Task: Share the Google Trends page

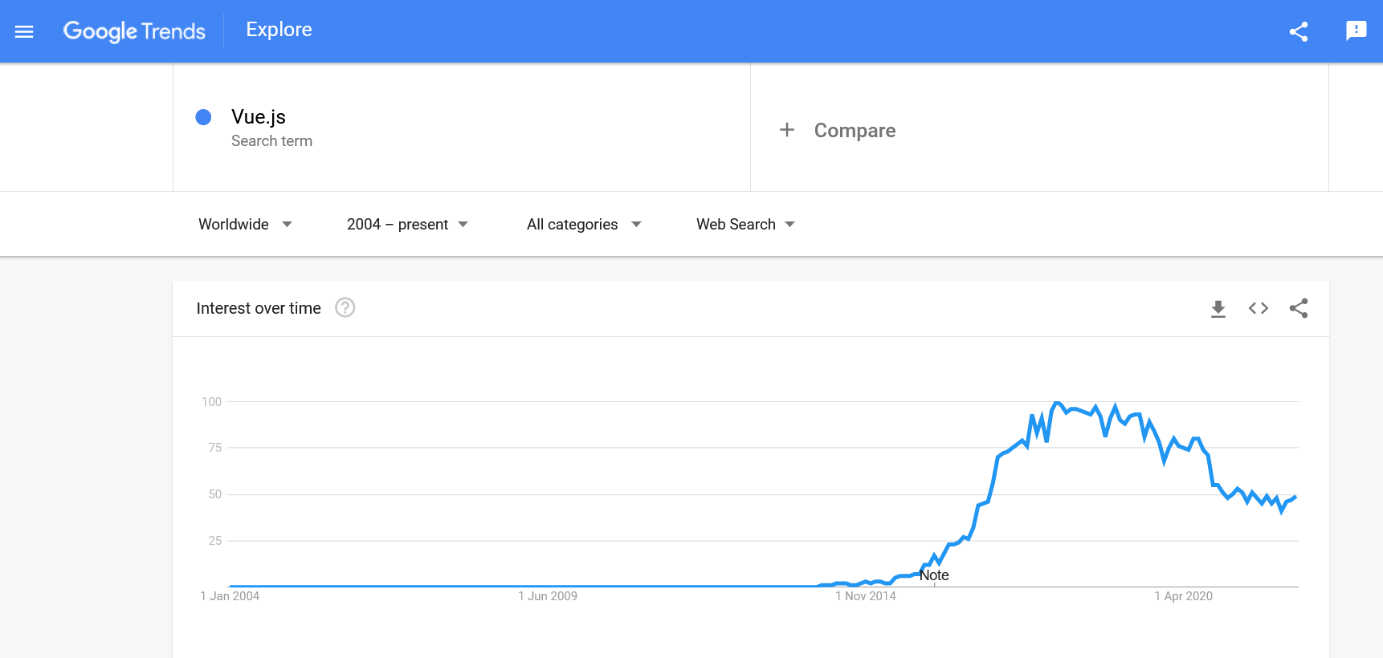Action: click(1299, 31)
